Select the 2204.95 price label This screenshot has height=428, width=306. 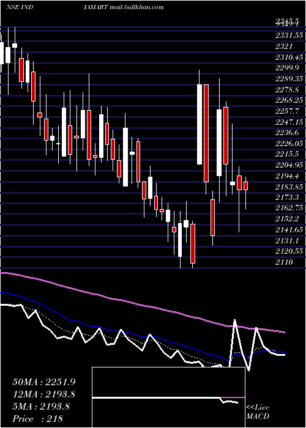[x=289, y=165]
